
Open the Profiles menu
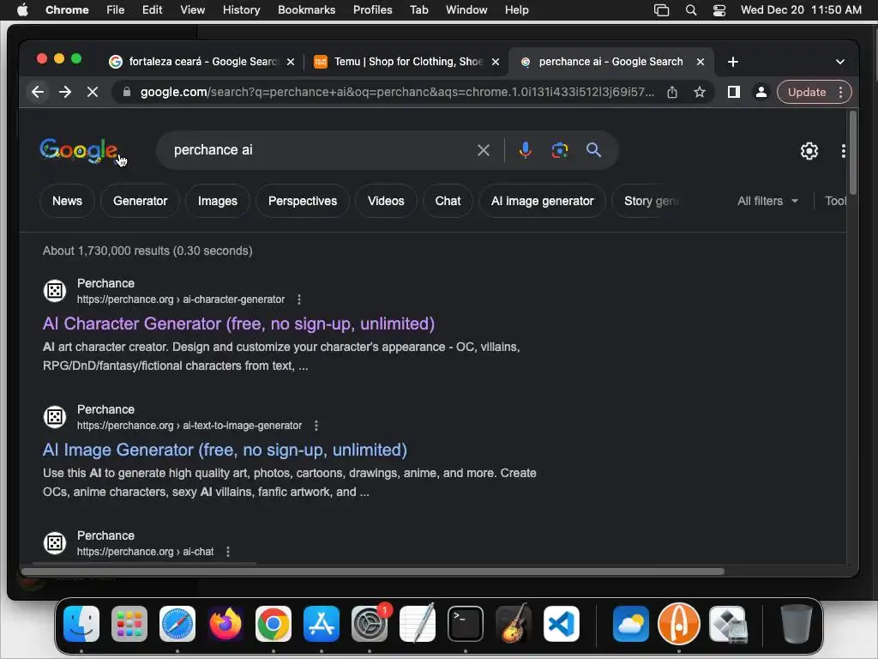click(372, 10)
